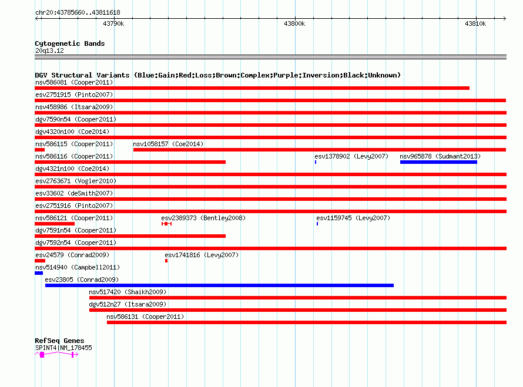The image size is (523, 387).
Task: Select the nsv1058157 (Coe2014) label
Action: (x=168, y=144)
